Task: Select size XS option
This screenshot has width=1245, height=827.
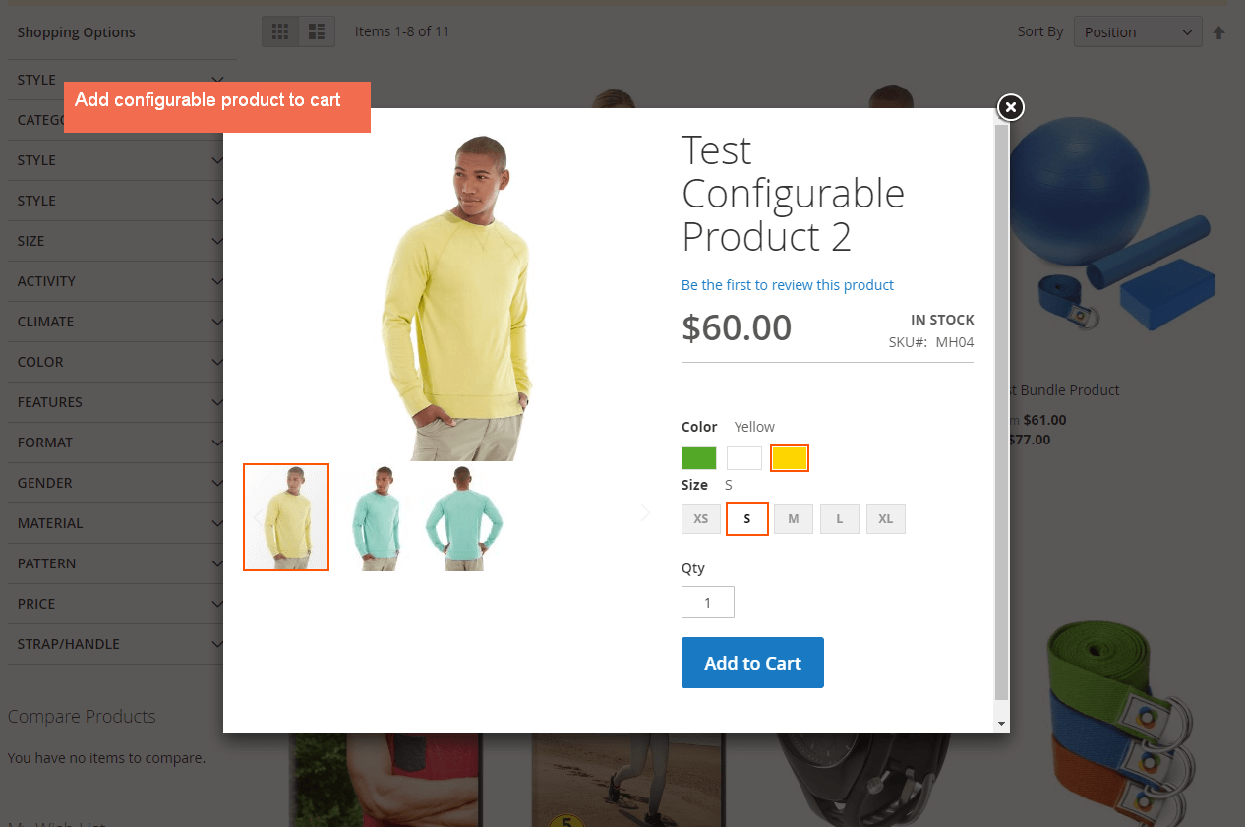Action: coord(700,519)
